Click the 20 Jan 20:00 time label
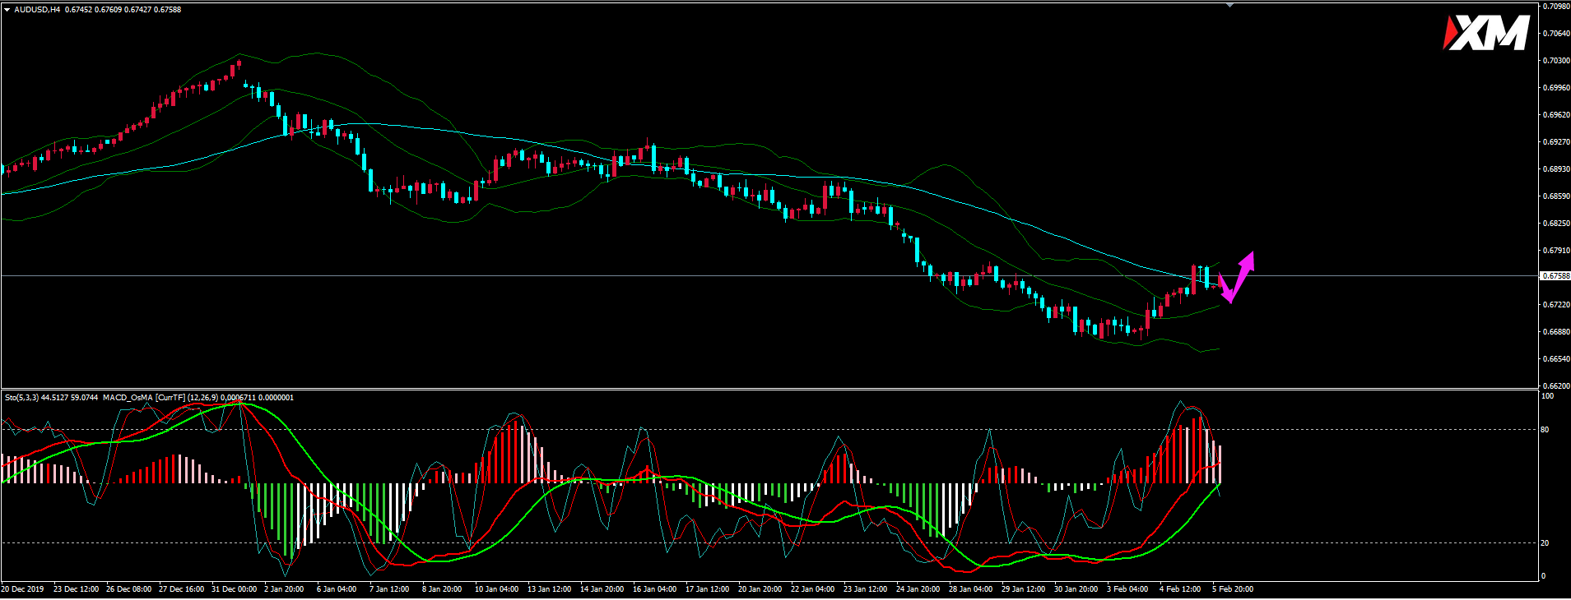This screenshot has width=1571, height=600. pyautogui.click(x=760, y=589)
